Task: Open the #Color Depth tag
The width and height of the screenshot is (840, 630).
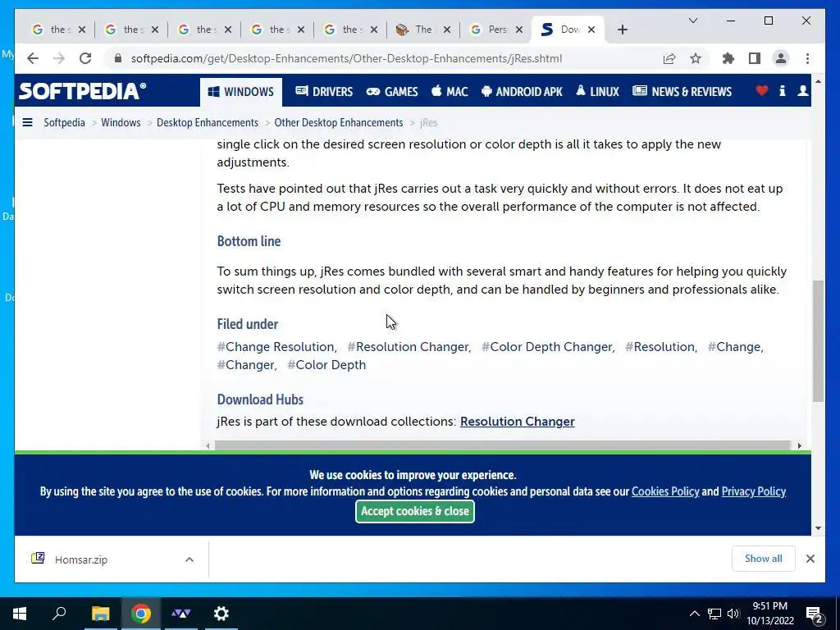Action: tap(326, 365)
